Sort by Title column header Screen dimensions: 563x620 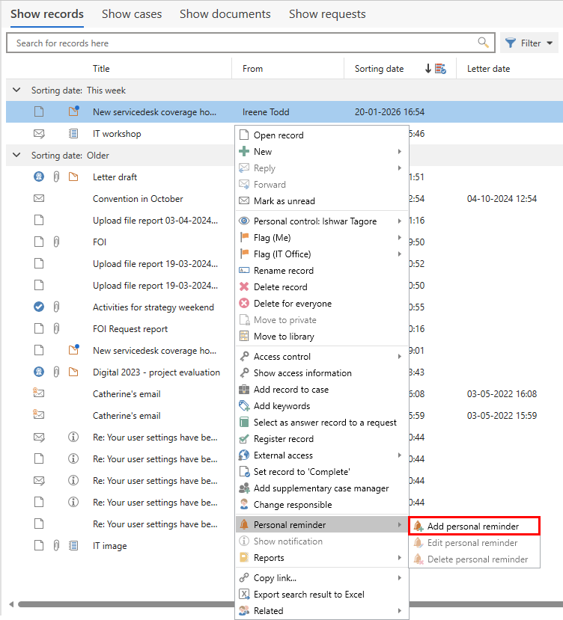(x=101, y=68)
